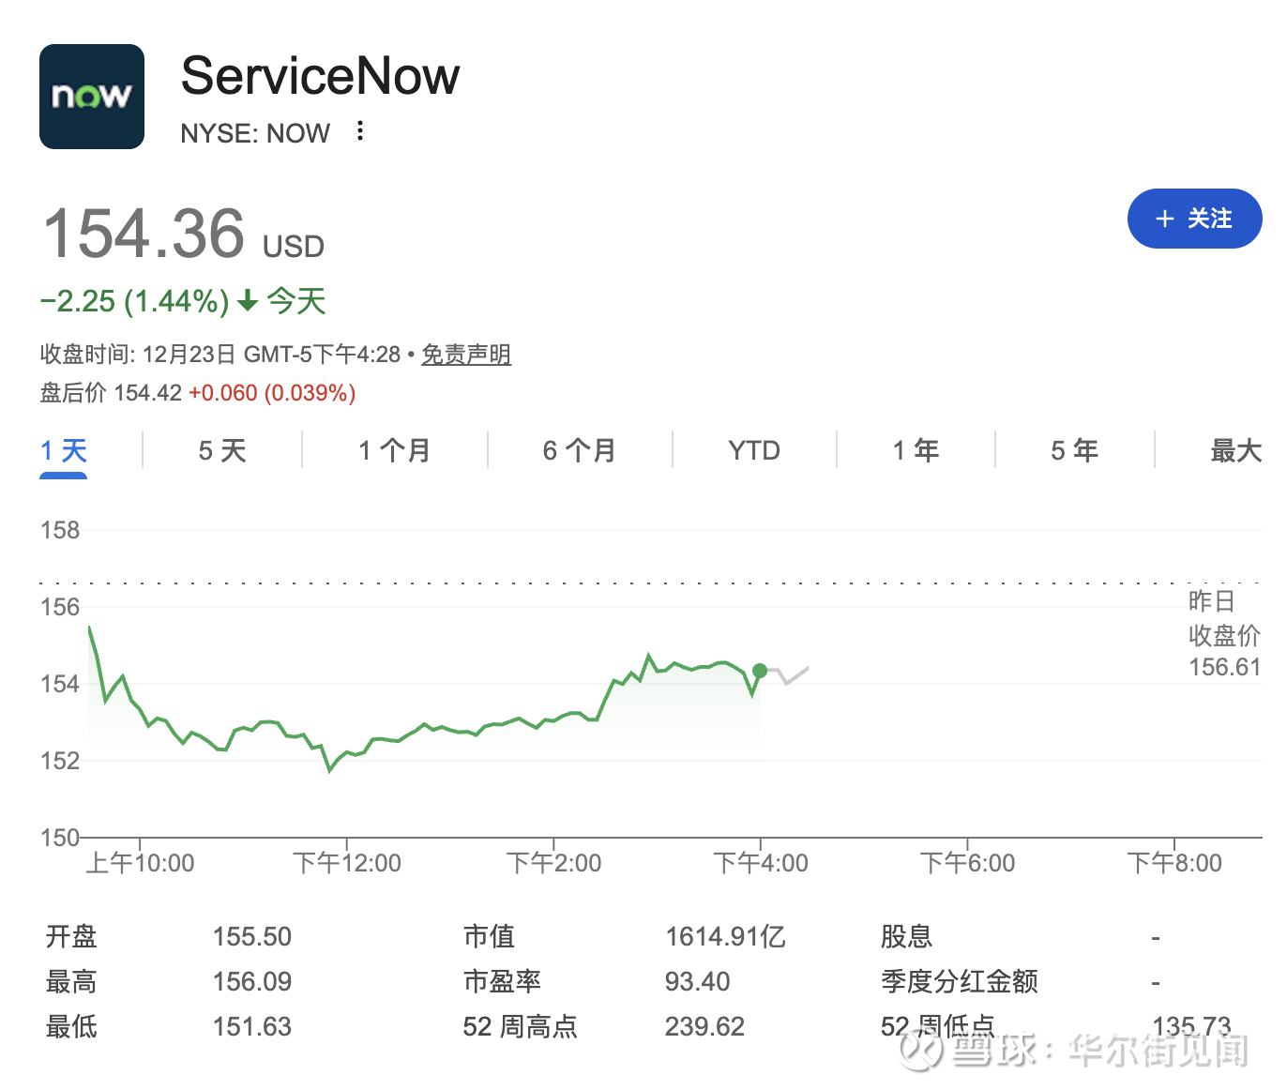
Task: Click the down arrow beside price change
Action: click(248, 301)
